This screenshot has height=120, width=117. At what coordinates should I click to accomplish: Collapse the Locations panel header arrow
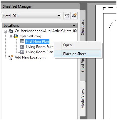pyautogui.click(x=74, y=26)
